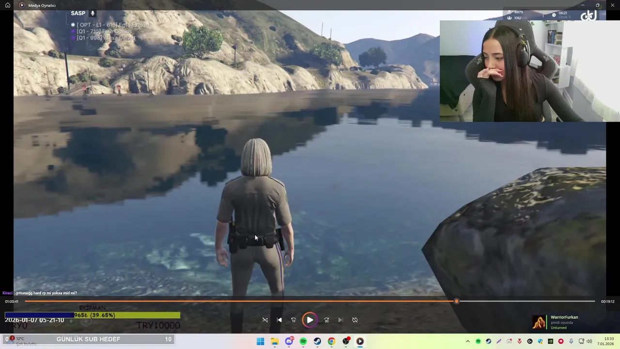Maximize the media player window
The height and width of the screenshot is (349, 620).
[x=597, y=5]
